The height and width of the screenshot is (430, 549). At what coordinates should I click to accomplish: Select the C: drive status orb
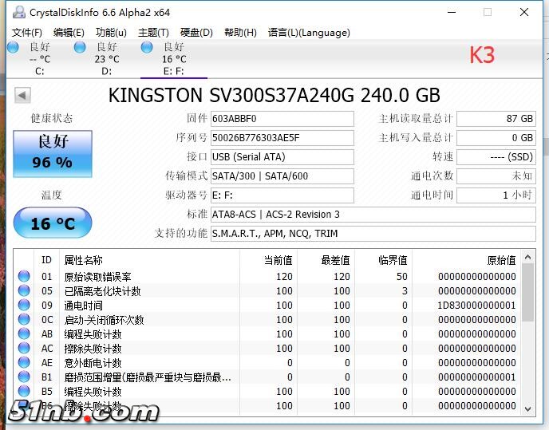click(x=13, y=48)
